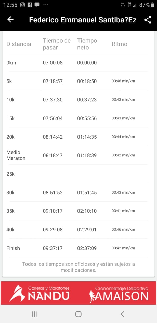
Task: Tap the Ritmo column header
Action: click(119, 44)
